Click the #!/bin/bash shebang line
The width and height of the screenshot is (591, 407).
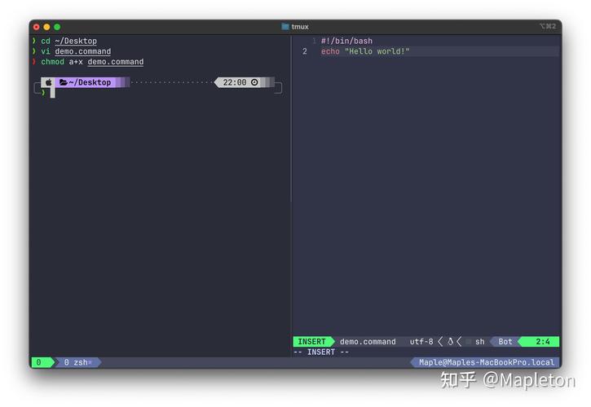click(346, 41)
